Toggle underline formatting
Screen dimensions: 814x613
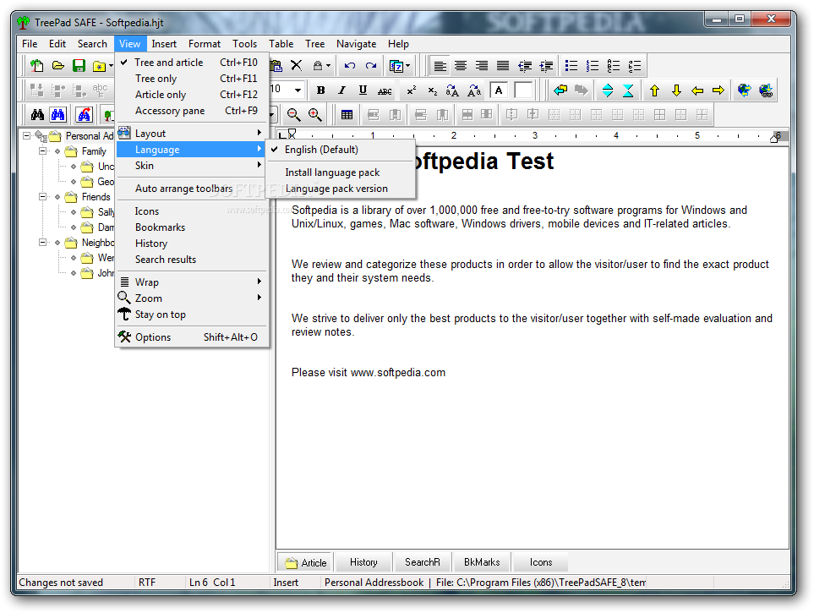(x=363, y=90)
